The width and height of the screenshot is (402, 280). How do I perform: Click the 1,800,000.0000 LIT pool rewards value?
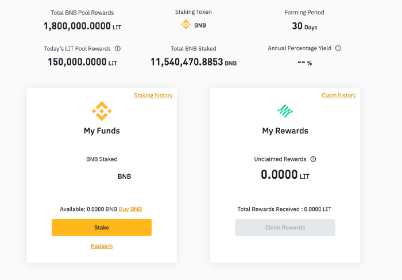(82, 26)
